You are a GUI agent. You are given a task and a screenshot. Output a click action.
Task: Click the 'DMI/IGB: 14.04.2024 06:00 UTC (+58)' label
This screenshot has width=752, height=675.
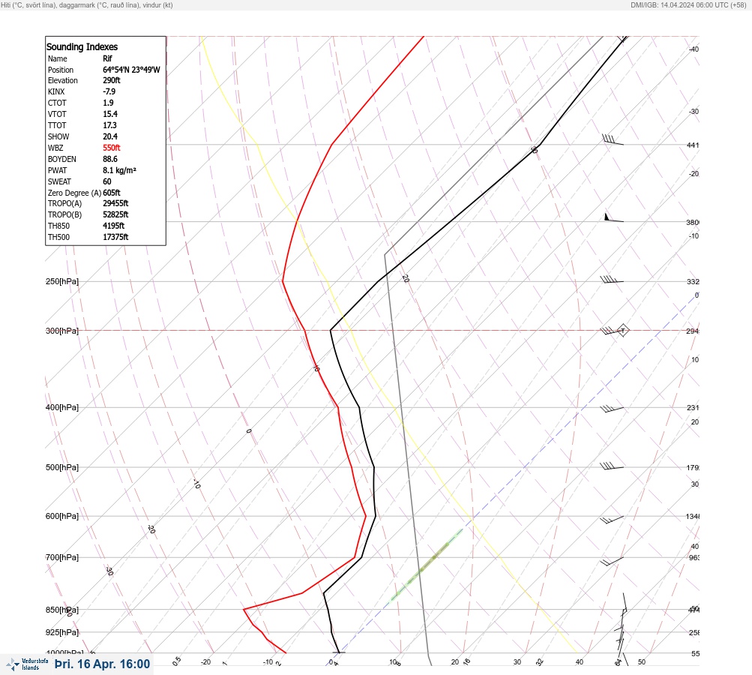pyautogui.click(x=689, y=4)
